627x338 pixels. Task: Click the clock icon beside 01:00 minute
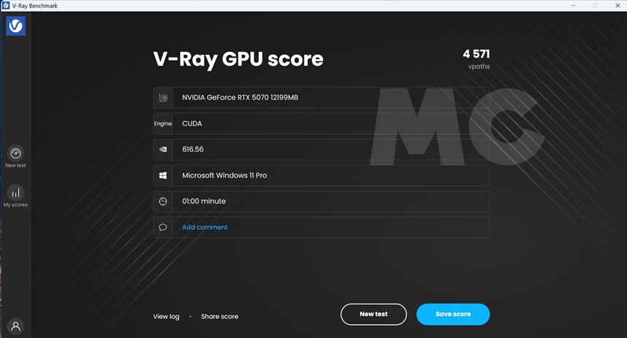(163, 201)
